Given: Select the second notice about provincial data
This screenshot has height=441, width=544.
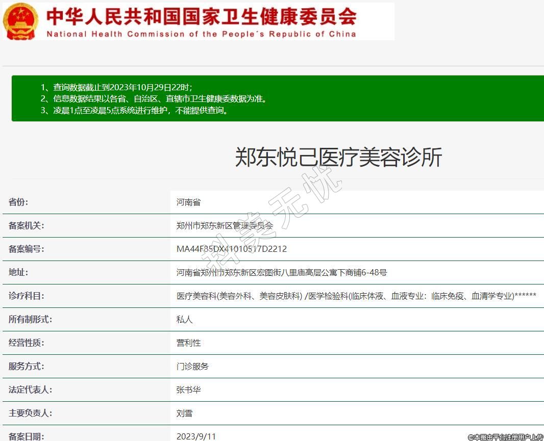Looking at the screenshot, I should 153,99.
